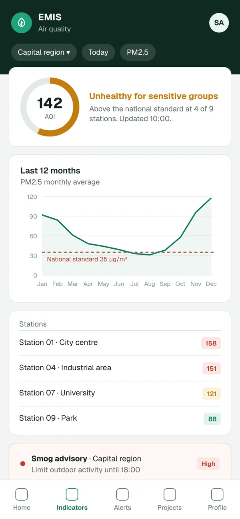Open Station 07 · University row
This screenshot has height=519, width=240.
pos(120,393)
